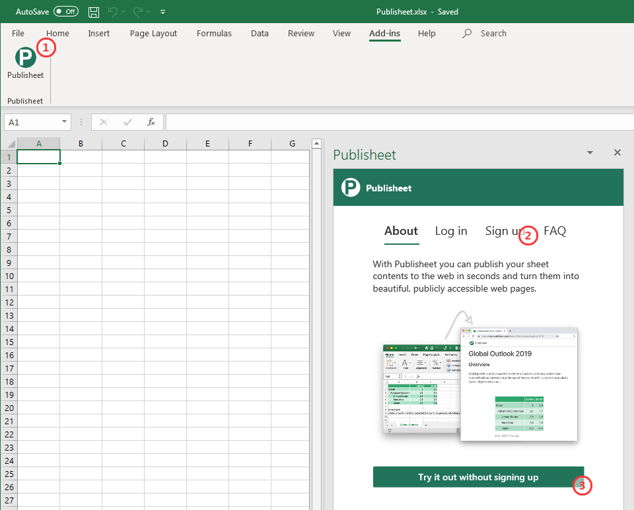Select row 1 header

[x=9, y=157]
